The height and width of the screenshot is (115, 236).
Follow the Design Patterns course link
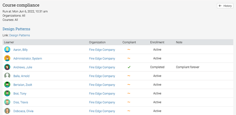point(20,35)
